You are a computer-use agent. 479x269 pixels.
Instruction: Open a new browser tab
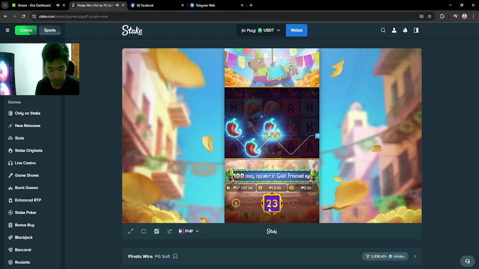click(251, 5)
